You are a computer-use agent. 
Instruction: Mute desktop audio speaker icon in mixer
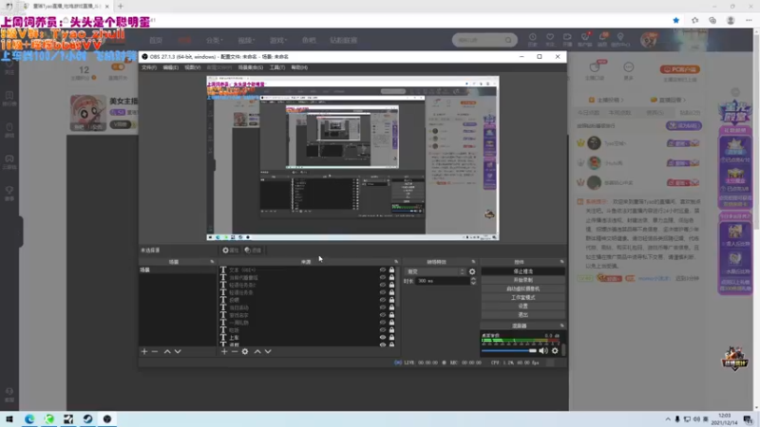543,350
